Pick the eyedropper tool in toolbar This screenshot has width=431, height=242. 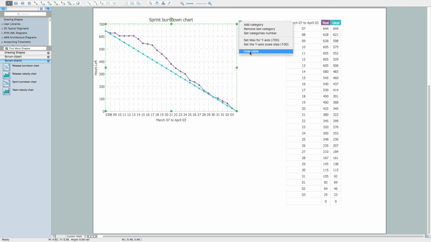(169, 3)
